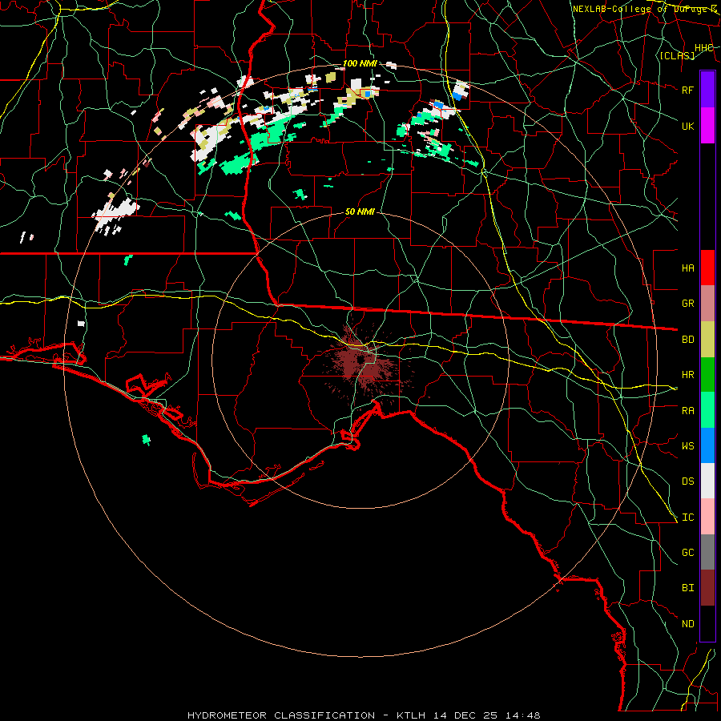Click the white DS dry snow swatch
This screenshot has height=721, width=721.
point(707,481)
